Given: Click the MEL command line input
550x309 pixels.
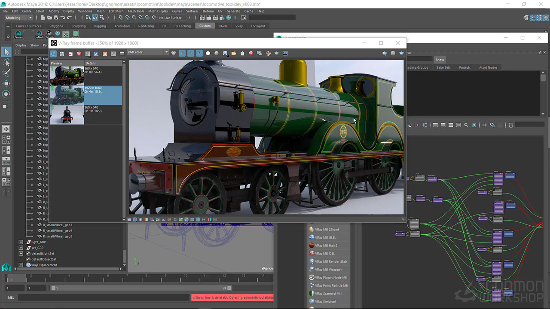Looking at the screenshot, I should (104, 297).
